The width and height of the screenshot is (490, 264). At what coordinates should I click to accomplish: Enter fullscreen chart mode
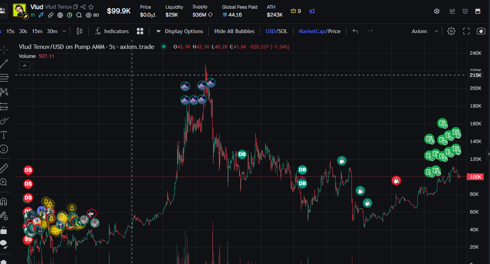pyautogui.click(x=466, y=31)
